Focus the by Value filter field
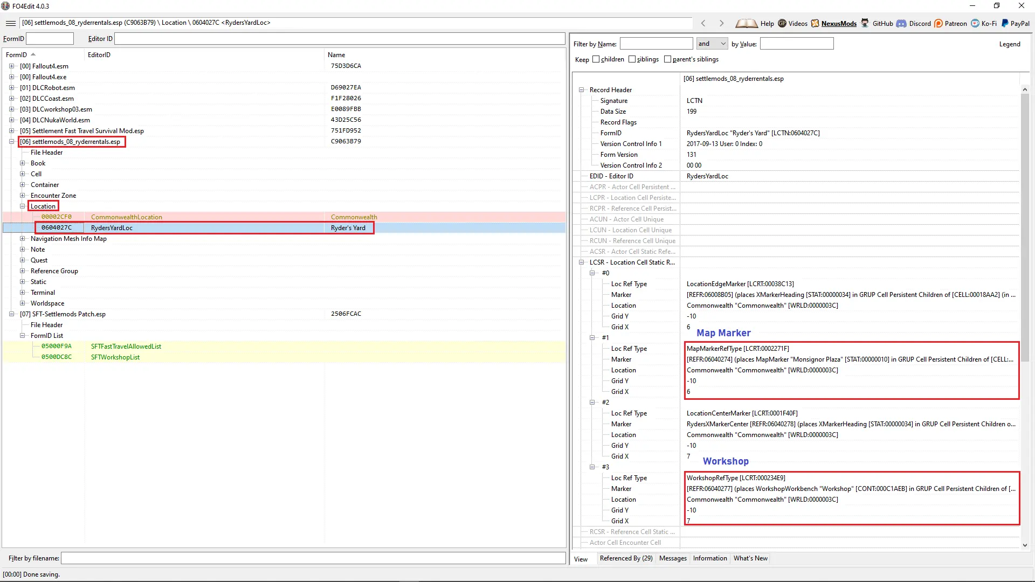 797,44
